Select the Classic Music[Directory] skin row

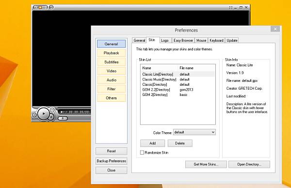click(178, 79)
